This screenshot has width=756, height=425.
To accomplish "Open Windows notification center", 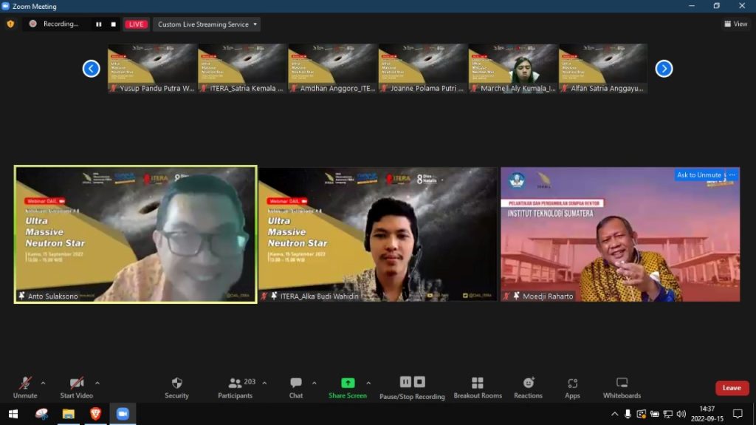I will (738, 414).
